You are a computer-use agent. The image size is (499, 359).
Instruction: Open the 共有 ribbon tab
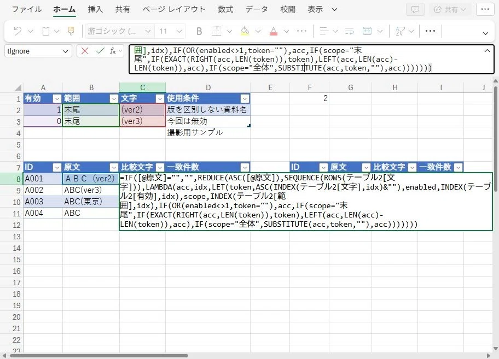coord(123,9)
